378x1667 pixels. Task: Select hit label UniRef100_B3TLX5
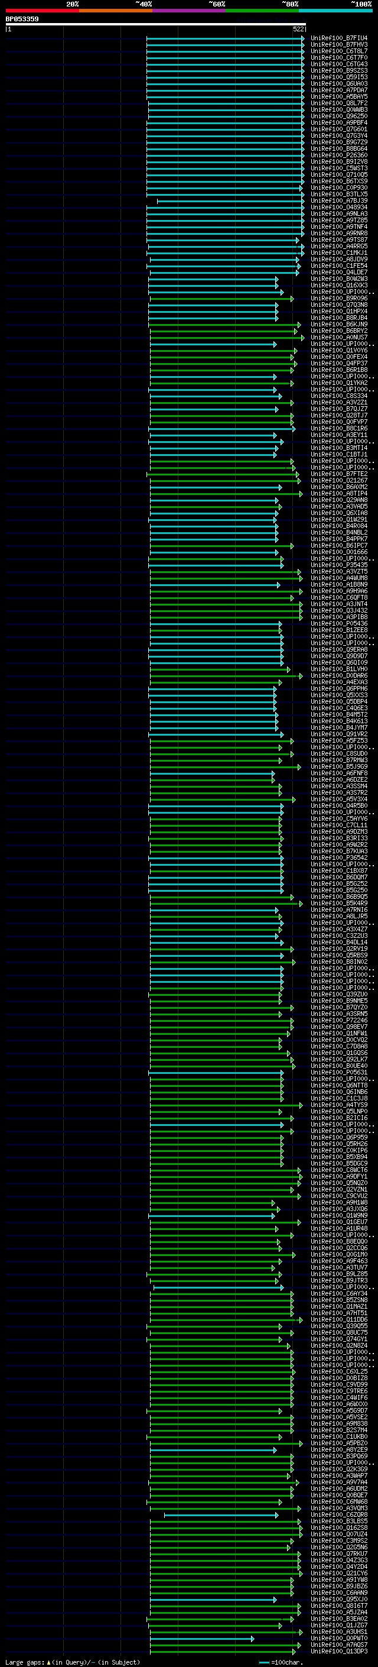(339, 194)
